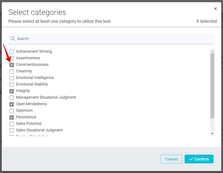The height and width of the screenshot is (173, 223).
Task: Check Sales Situational Judgment box
Action: (12, 130)
